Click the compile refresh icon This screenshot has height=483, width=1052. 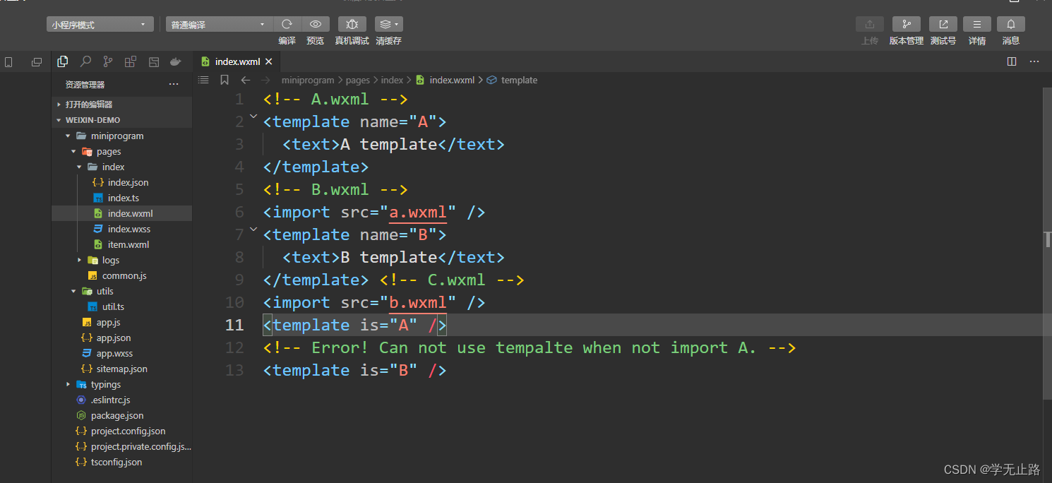coord(287,24)
